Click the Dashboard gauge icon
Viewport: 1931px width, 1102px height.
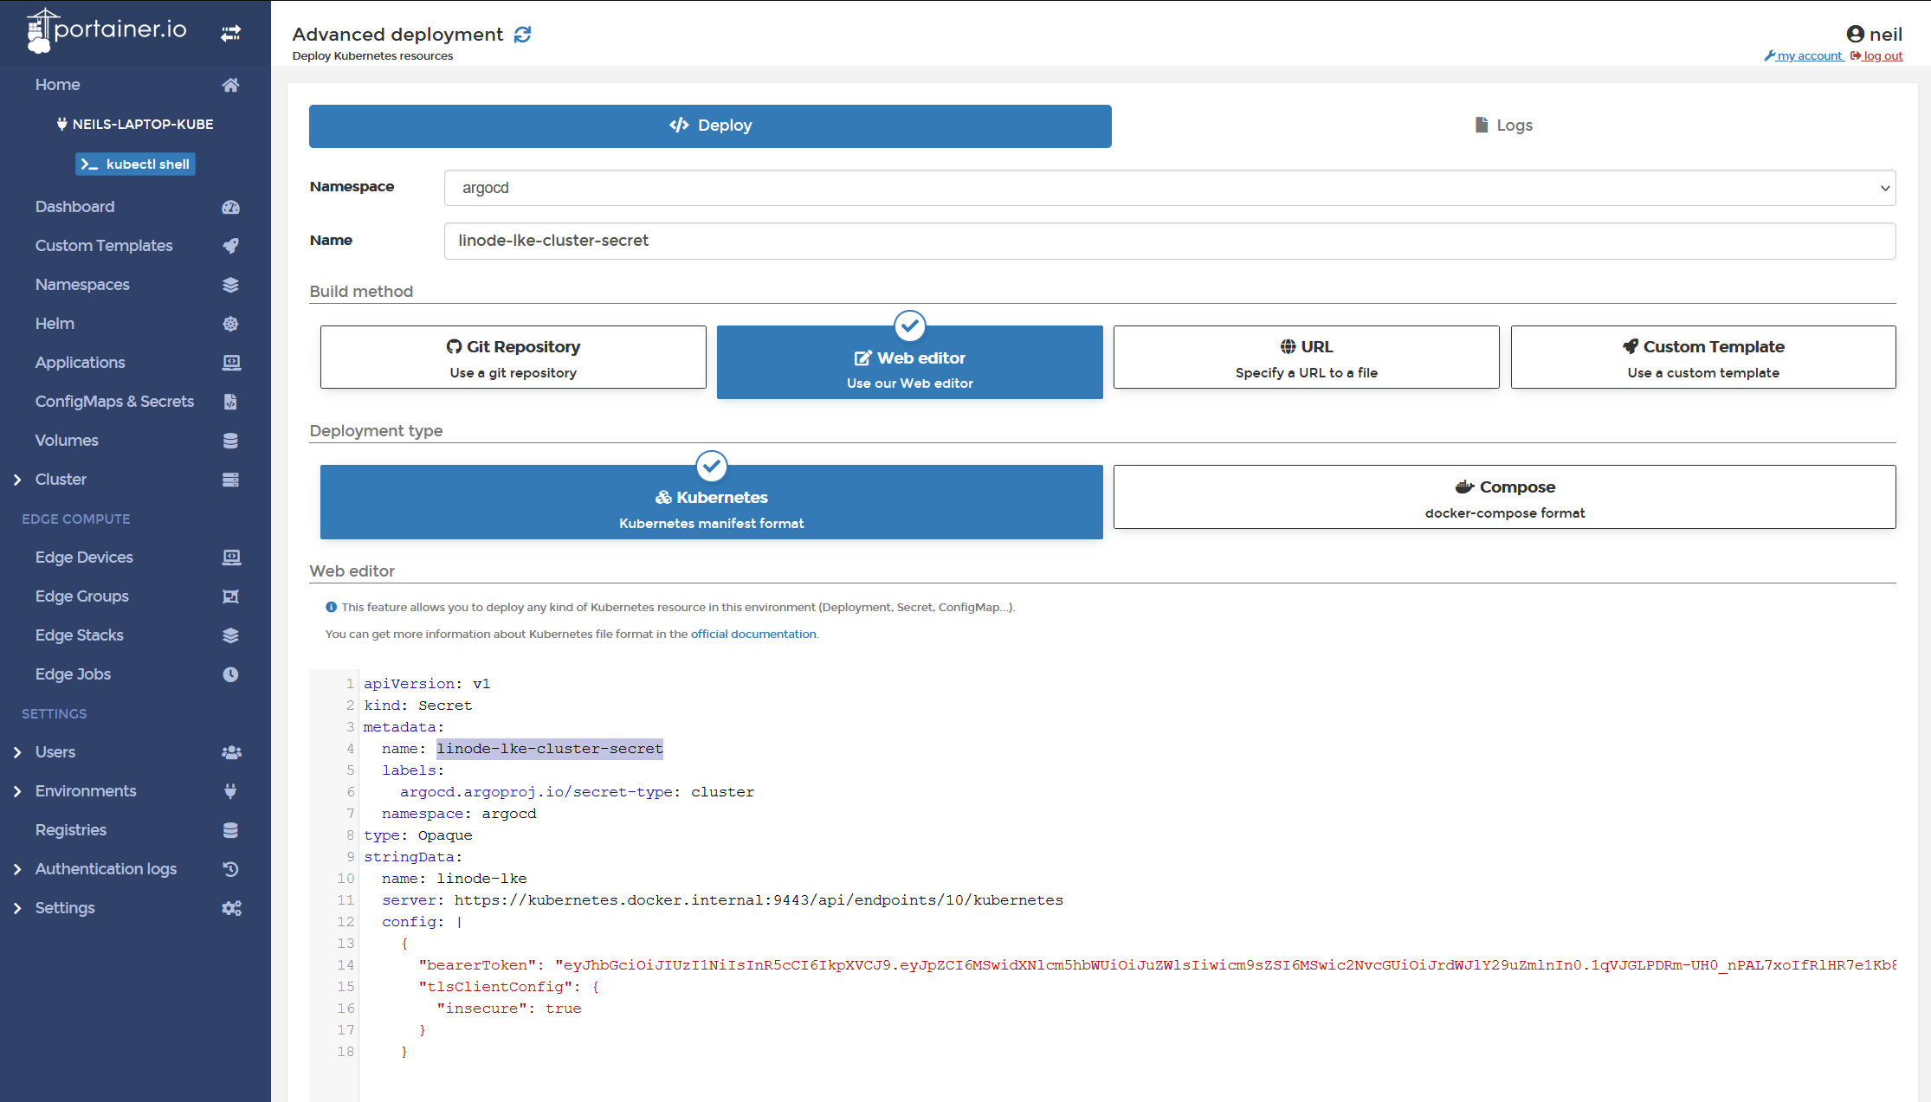point(230,207)
